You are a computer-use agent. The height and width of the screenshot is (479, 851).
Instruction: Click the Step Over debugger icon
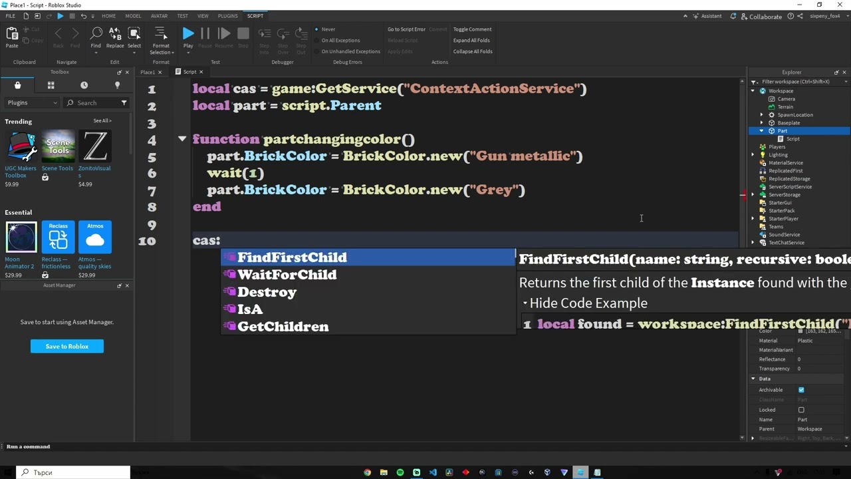coord(283,34)
